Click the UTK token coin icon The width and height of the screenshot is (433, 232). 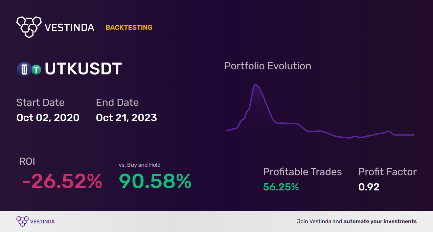click(x=24, y=70)
